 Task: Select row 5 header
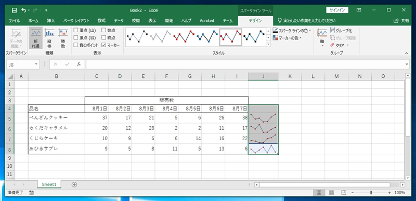(x=10, y=118)
